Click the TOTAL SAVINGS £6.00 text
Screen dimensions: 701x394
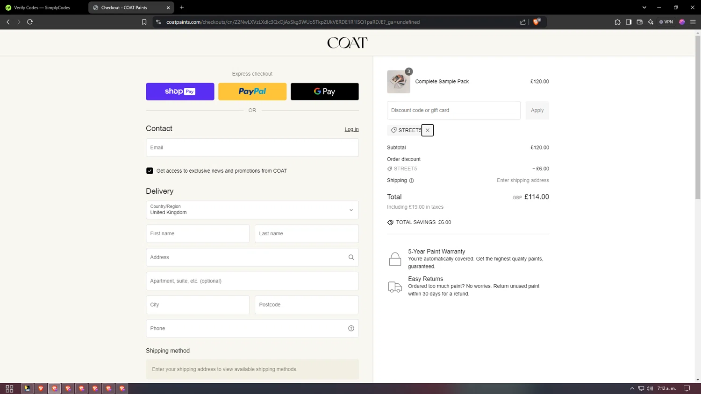[423, 222]
